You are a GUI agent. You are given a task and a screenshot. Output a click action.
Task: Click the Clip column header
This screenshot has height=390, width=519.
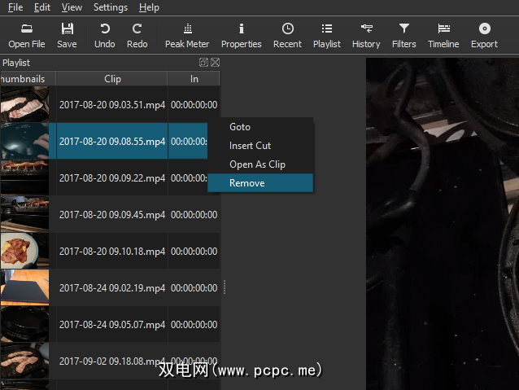(x=112, y=79)
